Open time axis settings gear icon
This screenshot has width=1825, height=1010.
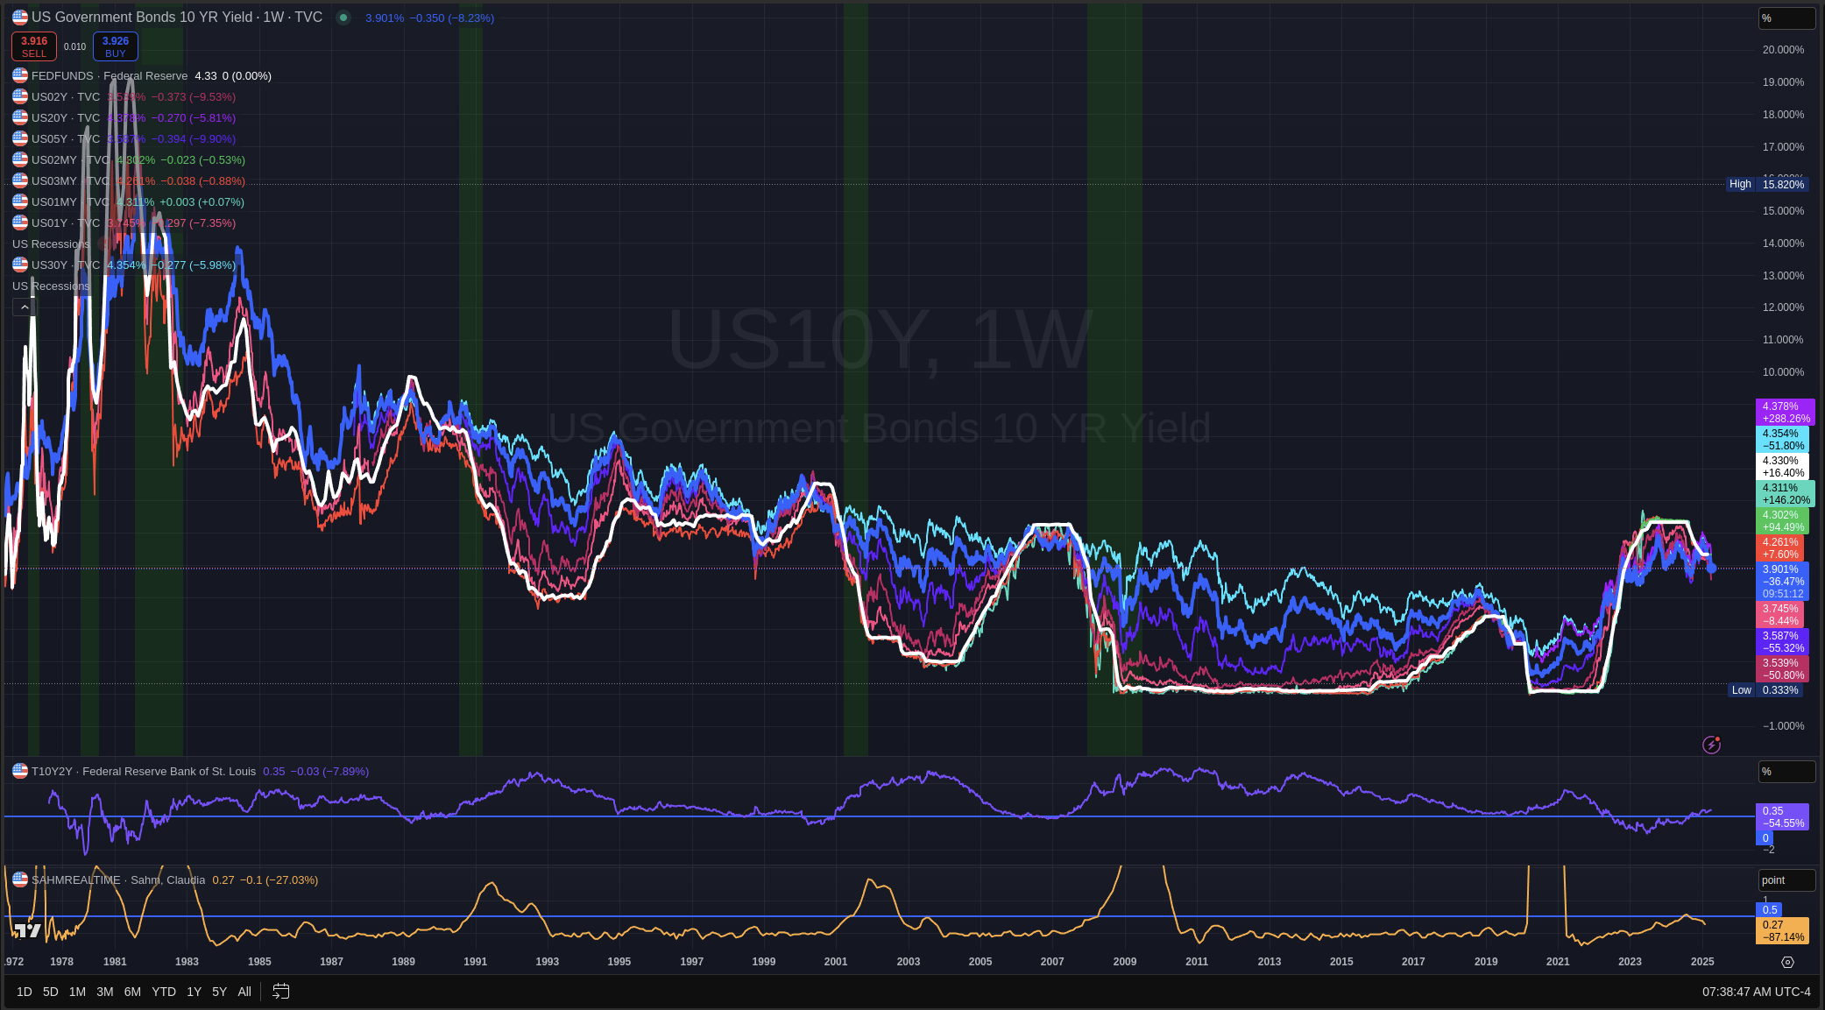(x=1787, y=962)
